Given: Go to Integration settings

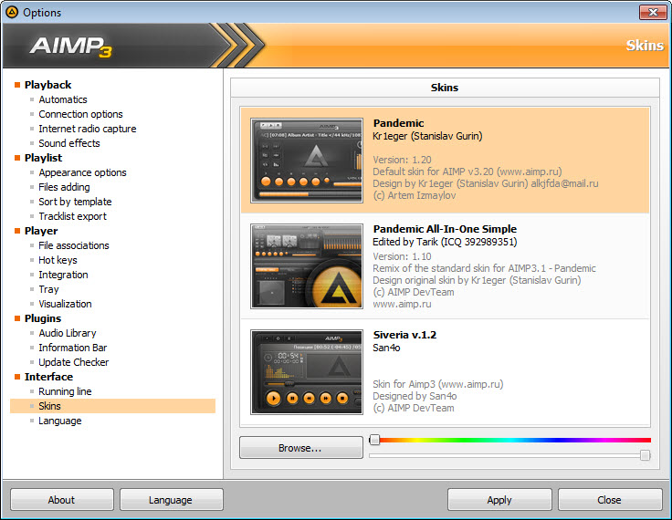Looking at the screenshot, I should coord(63,274).
